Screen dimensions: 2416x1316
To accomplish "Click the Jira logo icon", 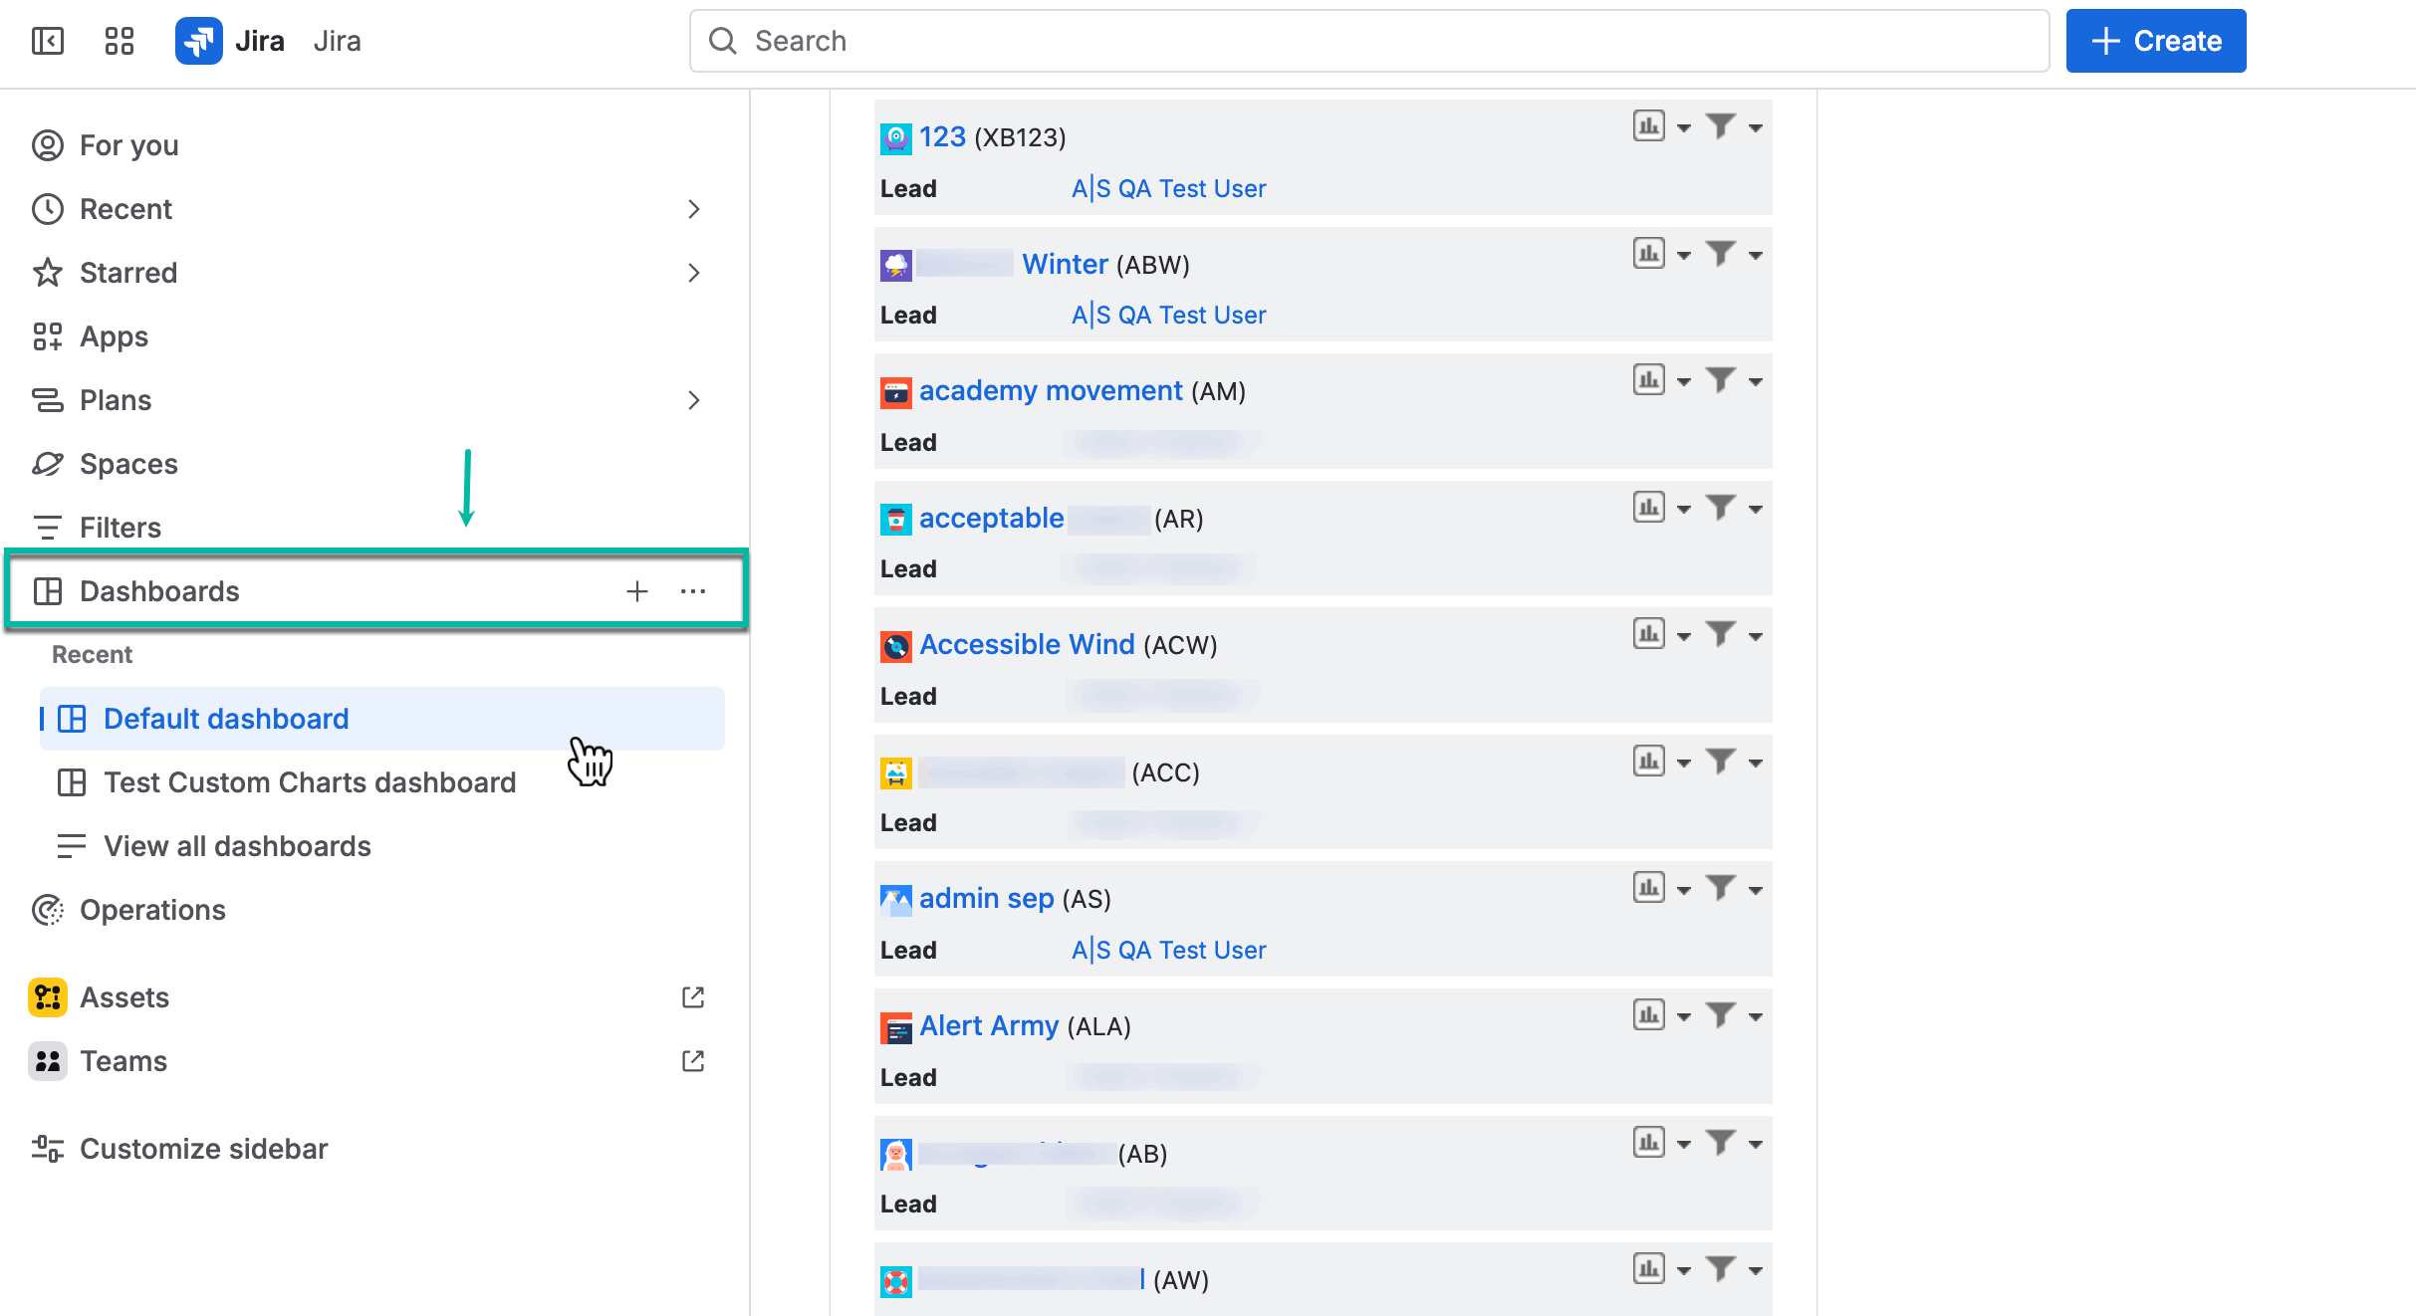I will pos(198,41).
